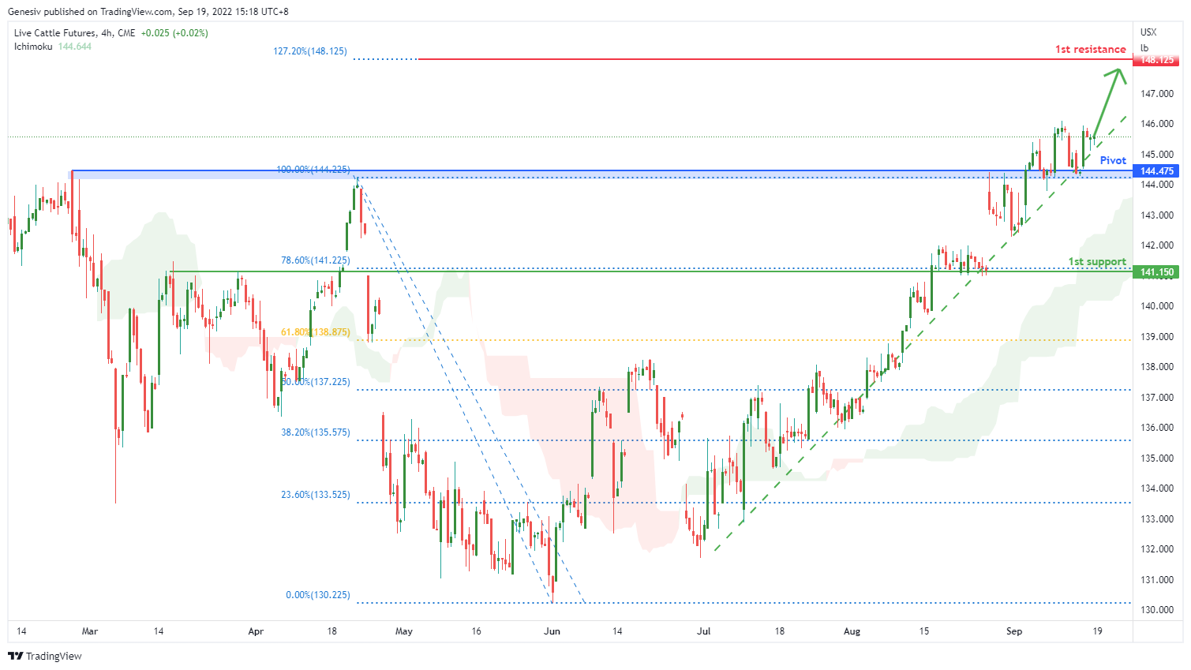Click the +0.025 (+0.02%) change value

pos(174,33)
